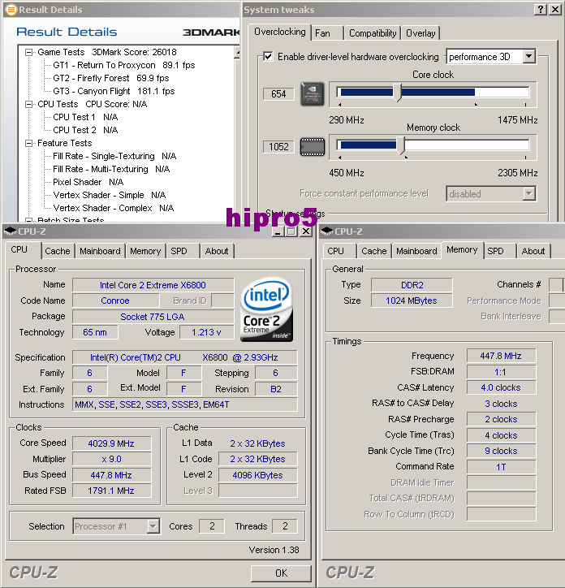Click the processor name Intel Core 2 Extreme X6800

153,285
